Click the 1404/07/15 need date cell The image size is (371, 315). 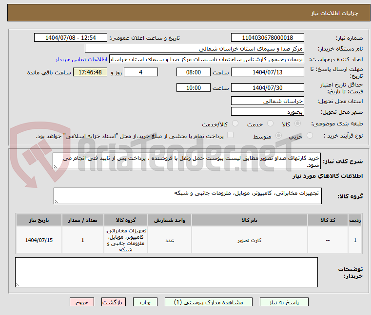(39, 240)
